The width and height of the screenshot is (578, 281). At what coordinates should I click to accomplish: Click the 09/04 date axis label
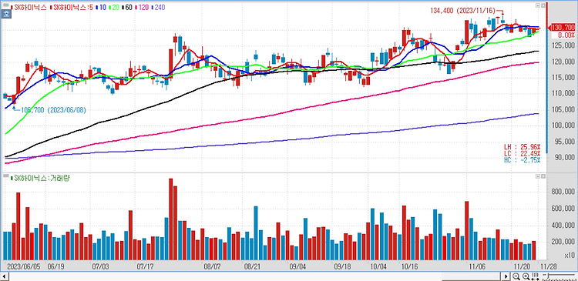(297, 266)
